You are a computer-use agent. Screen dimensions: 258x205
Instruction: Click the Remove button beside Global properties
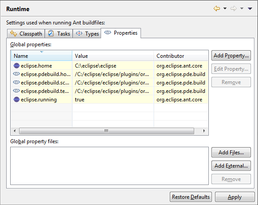[231, 82]
